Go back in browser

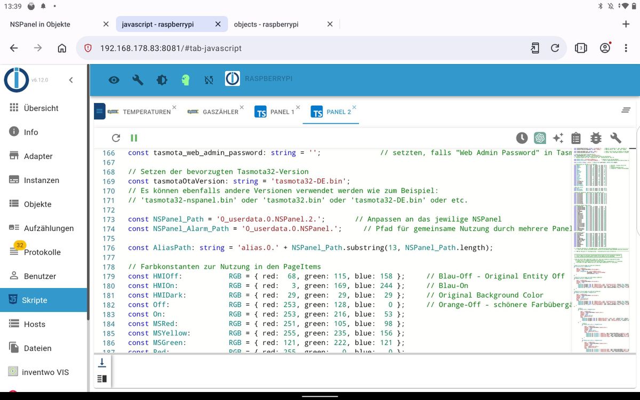pos(14,48)
